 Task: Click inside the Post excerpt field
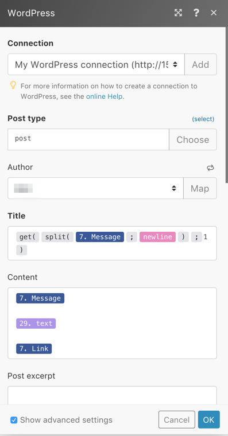coord(112,395)
